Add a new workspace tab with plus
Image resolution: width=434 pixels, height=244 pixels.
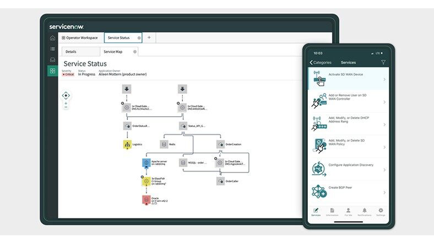coord(149,38)
